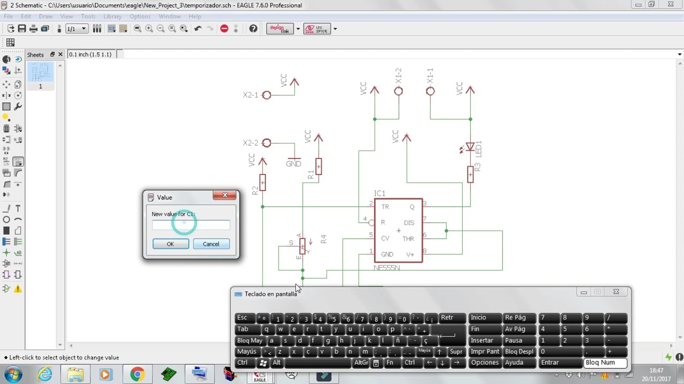Viewport: 684px width, 384px height.
Task: Open the 1/1 sheet selector dropdown
Action: (x=76, y=29)
